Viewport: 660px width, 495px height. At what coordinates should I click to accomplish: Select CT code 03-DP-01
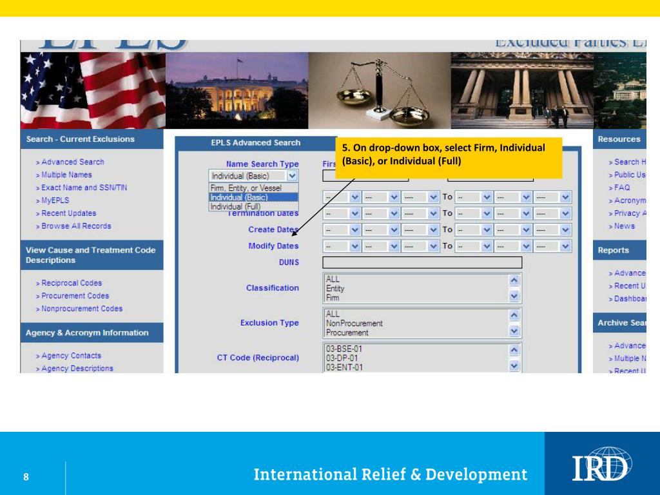point(342,358)
